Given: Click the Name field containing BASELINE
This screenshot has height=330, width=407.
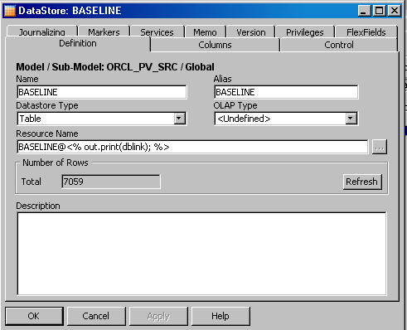Looking at the screenshot, I should click(x=102, y=92).
